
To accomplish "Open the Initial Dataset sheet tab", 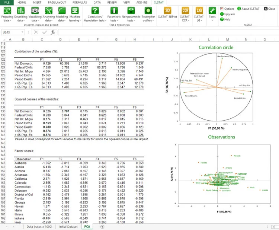I will (x=68, y=226).
